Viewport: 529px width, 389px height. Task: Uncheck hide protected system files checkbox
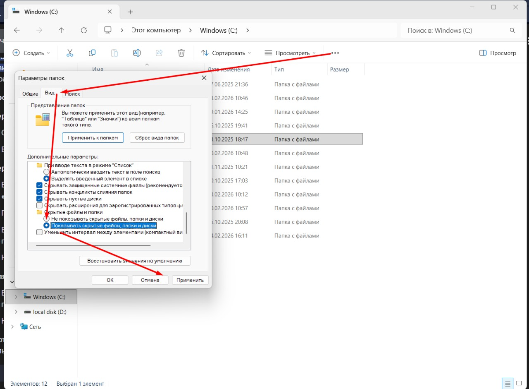pos(39,185)
